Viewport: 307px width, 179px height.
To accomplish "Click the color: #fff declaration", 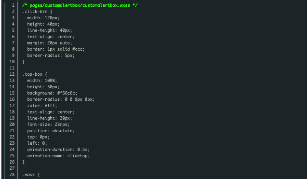I will coord(42,106).
